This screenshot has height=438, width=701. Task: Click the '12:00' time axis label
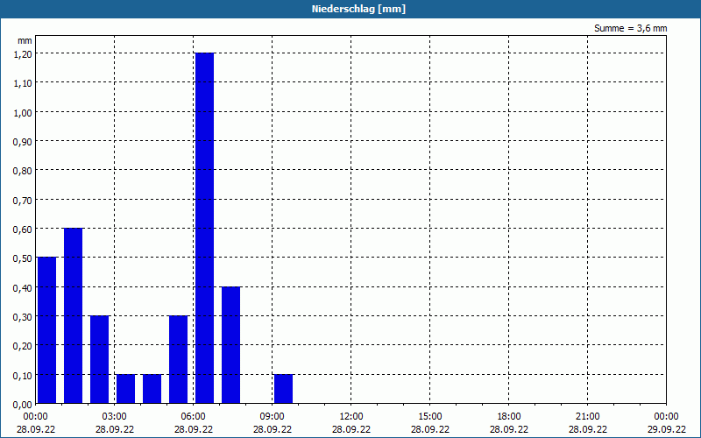(351, 417)
